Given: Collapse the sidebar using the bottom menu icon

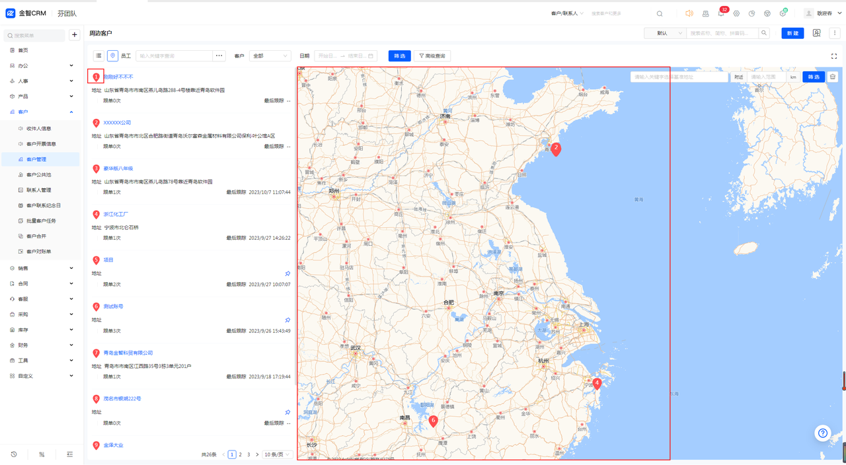Looking at the screenshot, I should (69, 454).
